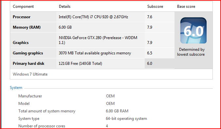Click the Intel Core i7 CPU 920 details text
This screenshot has width=221, height=129.
pyautogui.click(x=93, y=17)
